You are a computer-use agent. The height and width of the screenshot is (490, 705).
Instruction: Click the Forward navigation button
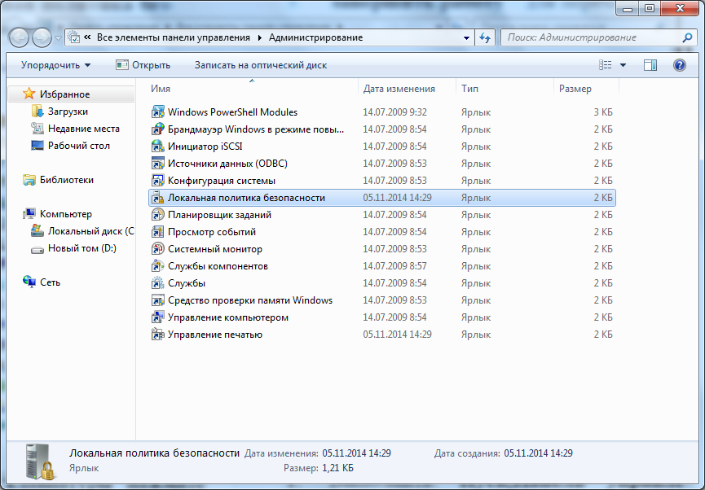[x=42, y=37]
